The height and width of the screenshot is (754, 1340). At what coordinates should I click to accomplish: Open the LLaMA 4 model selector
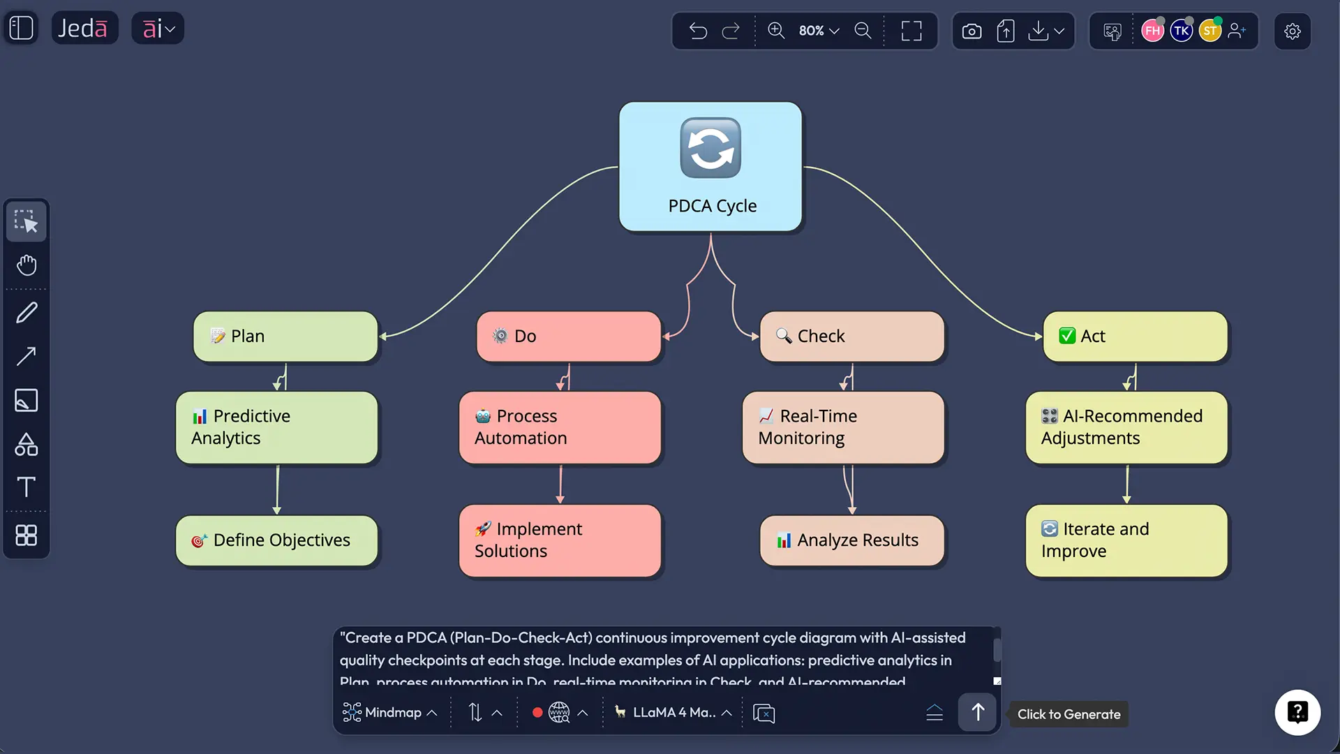[x=672, y=712]
